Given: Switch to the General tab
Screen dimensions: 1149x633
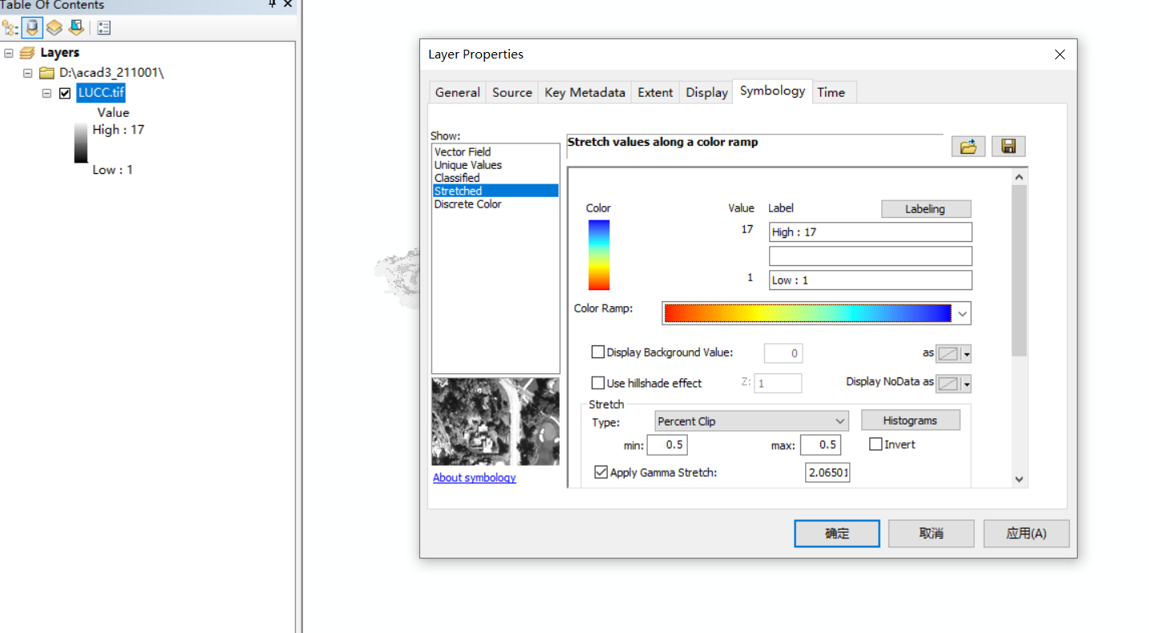Looking at the screenshot, I should [458, 92].
